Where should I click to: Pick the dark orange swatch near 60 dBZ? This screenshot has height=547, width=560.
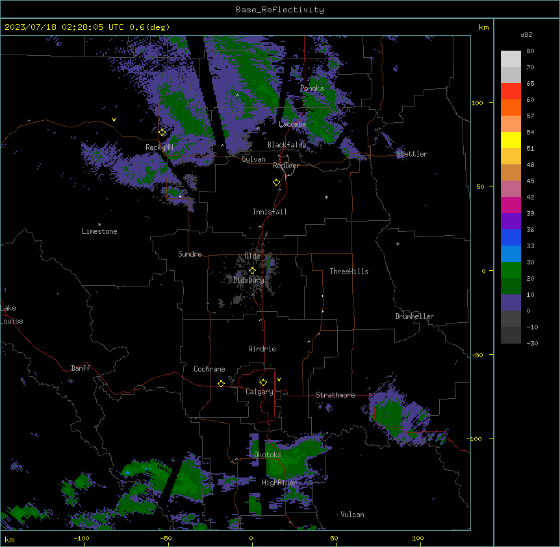(511, 107)
